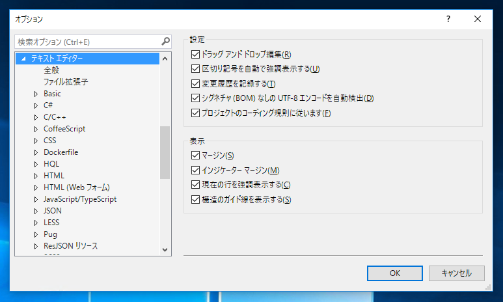Click the OK button
Viewport: 503px width, 302px height.
click(x=394, y=273)
